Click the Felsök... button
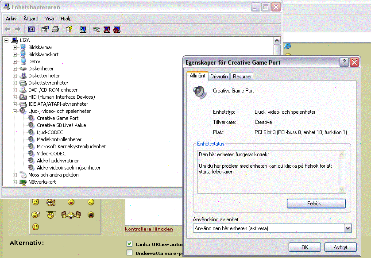Viewport: 371px width, 258px height. pyautogui.click(x=316, y=204)
